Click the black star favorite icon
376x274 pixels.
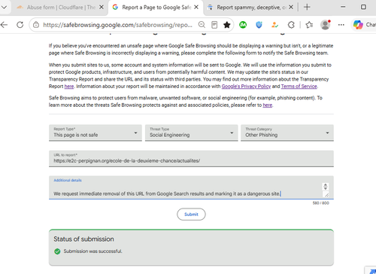click(x=227, y=25)
